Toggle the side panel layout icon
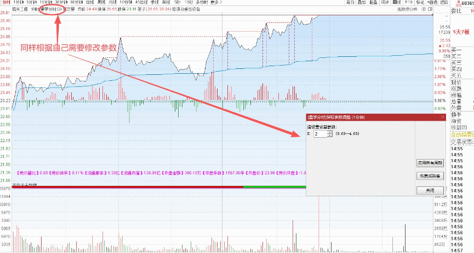The width and height of the screenshot is (474, 253). pos(430,9)
